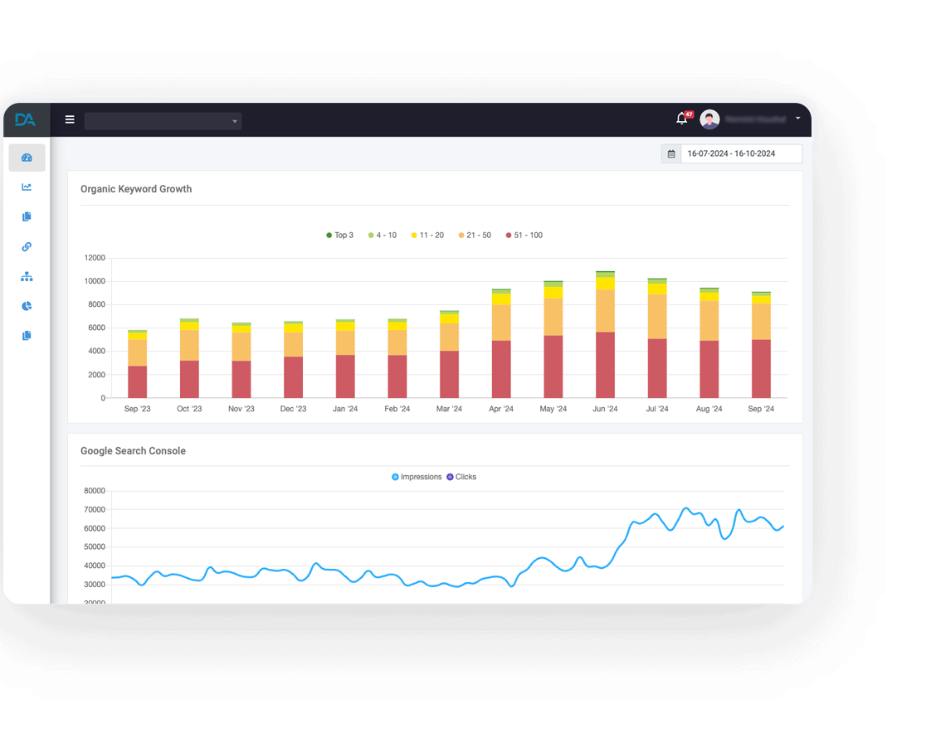Viewport: 936px width, 748px height.
Task: Select the pages/documents icon in the sidebar
Action: click(x=27, y=216)
